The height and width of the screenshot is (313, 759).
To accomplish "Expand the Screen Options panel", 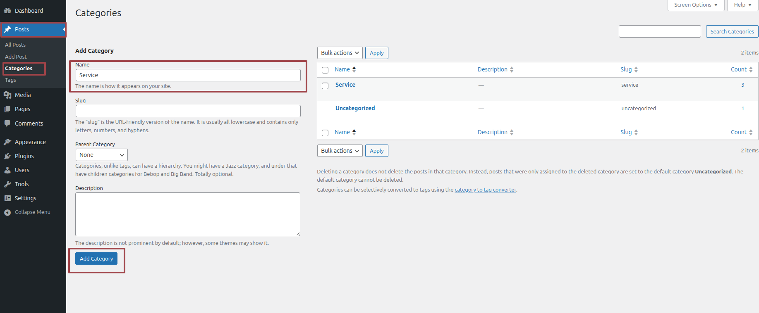I will tap(696, 5).
